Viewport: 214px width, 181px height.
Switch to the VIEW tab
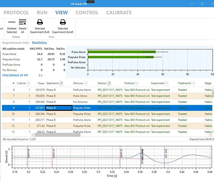(x=61, y=13)
